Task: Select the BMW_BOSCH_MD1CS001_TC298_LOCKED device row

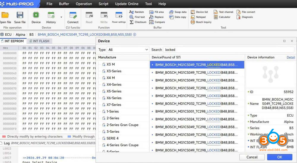Action: [197, 112]
